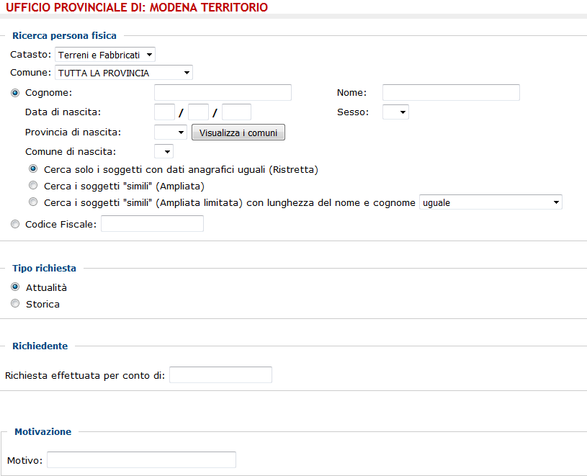Viewport: 587px width, 476px height.
Task: Open the Catasto dropdown list
Action: [x=105, y=55]
